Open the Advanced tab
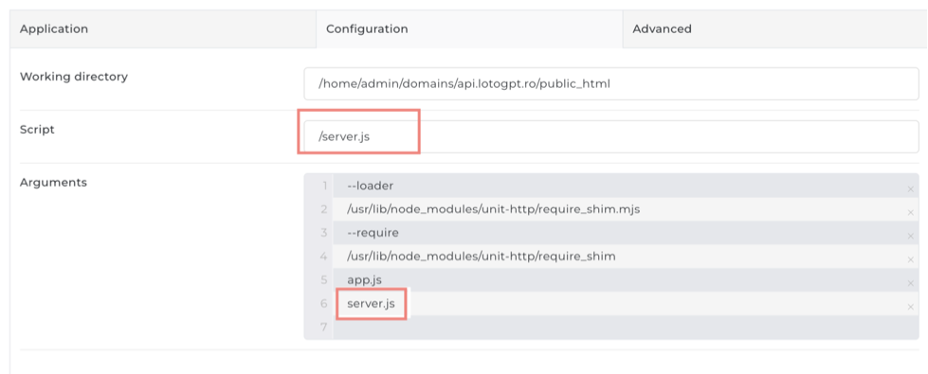 coord(775,29)
